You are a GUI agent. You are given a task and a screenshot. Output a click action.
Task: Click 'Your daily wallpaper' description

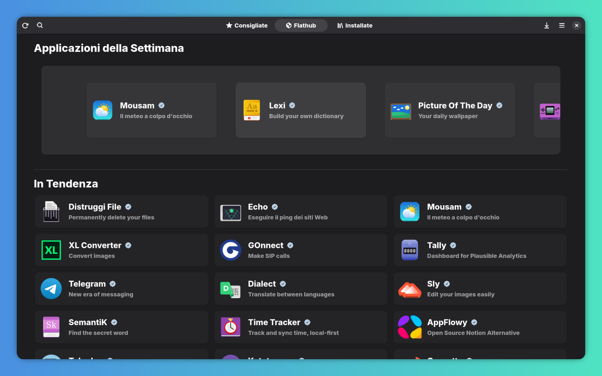(448, 116)
